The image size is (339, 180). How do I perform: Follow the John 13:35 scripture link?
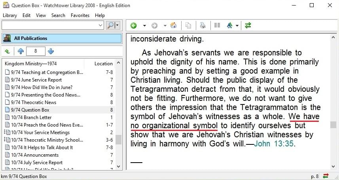[273, 144]
